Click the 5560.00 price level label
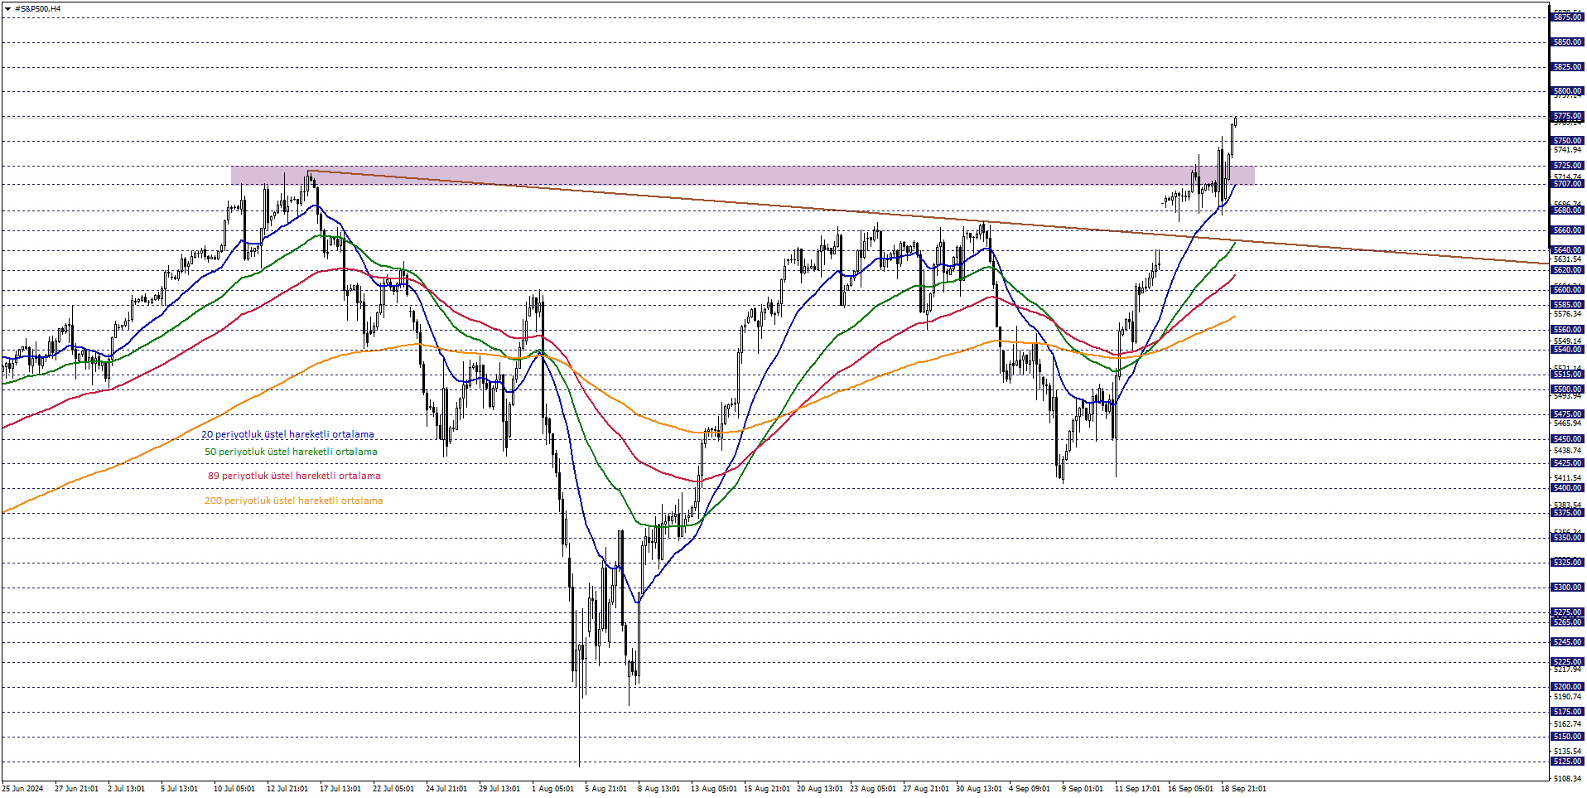The height and width of the screenshot is (798, 1587). (x=1567, y=330)
